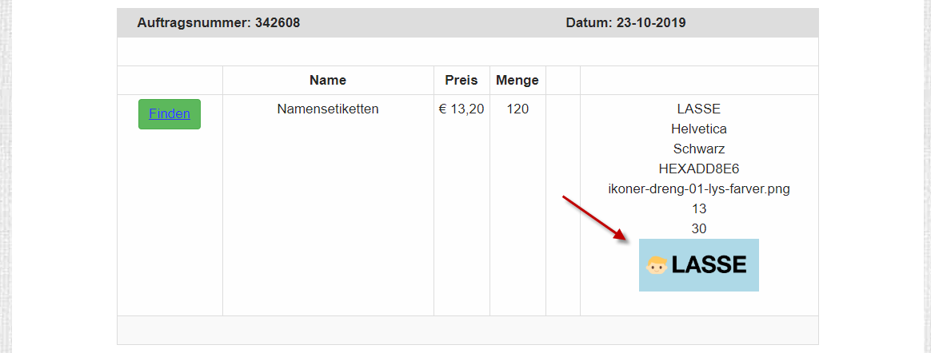Click the Menge column header
Image resolution: width=931 pixels, height=353 pixels.
pos(517,80)
